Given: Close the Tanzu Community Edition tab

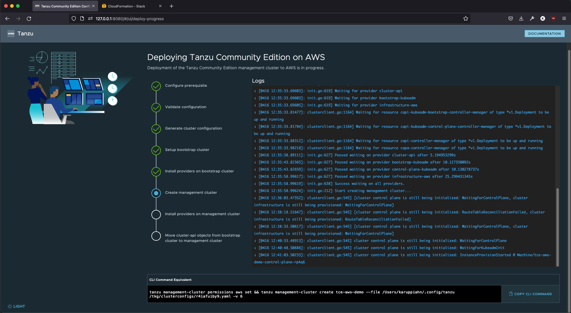Looking at the screenshot, I should pyautogui.click(x=93, y=6).
